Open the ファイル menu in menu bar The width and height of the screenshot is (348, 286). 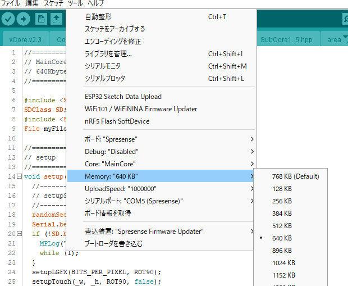(10, 3)
